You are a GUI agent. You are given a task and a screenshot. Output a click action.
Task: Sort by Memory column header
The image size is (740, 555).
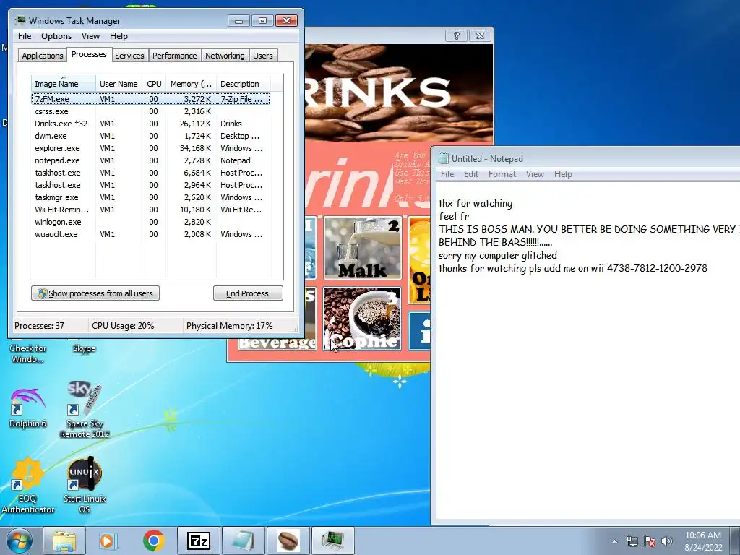[191, 84]
